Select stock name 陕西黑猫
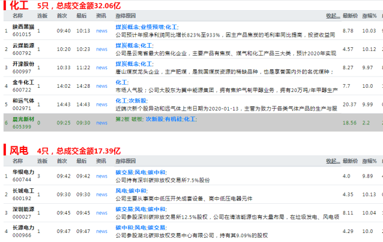Screen dimensions: 383x242 point(23,27)
